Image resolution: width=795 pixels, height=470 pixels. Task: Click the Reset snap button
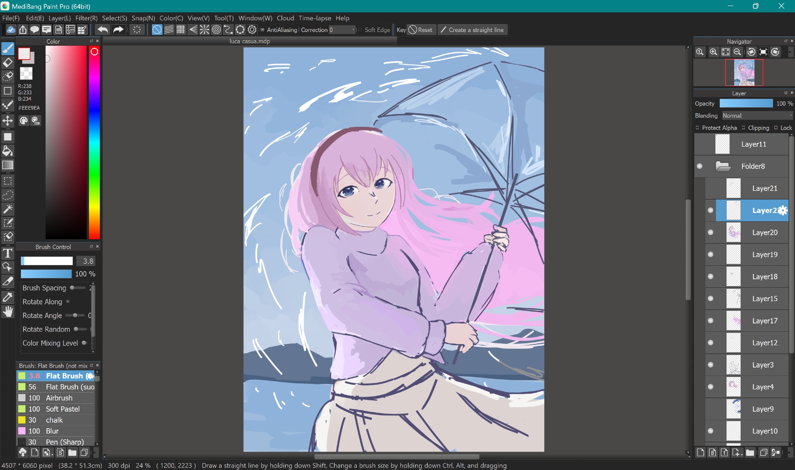pos(421,30)
